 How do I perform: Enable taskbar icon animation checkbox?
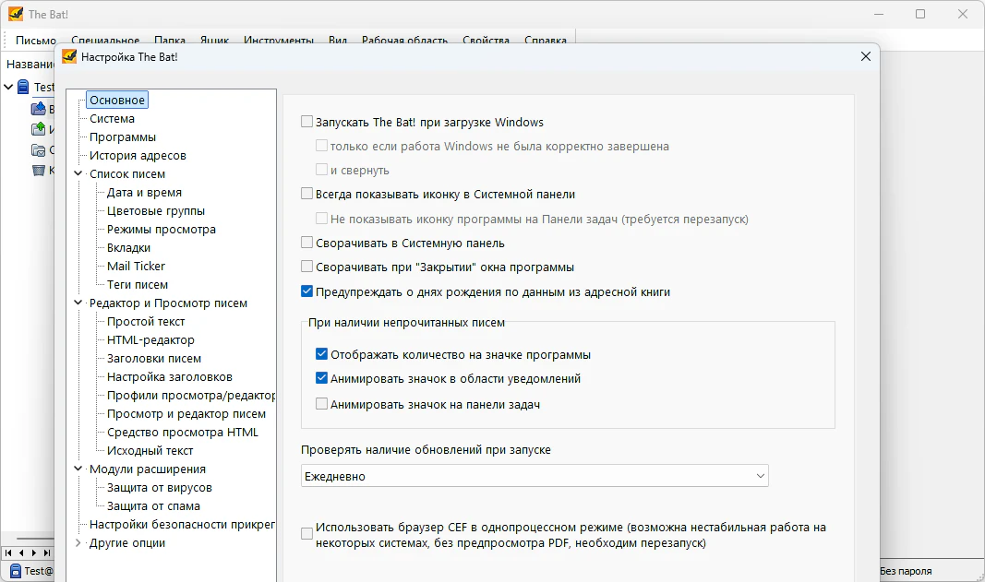coord(322,404)
